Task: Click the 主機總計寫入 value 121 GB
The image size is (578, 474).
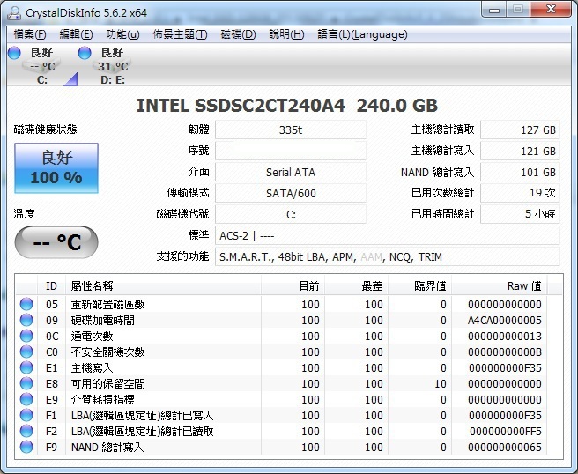Action: click(520, 151)
